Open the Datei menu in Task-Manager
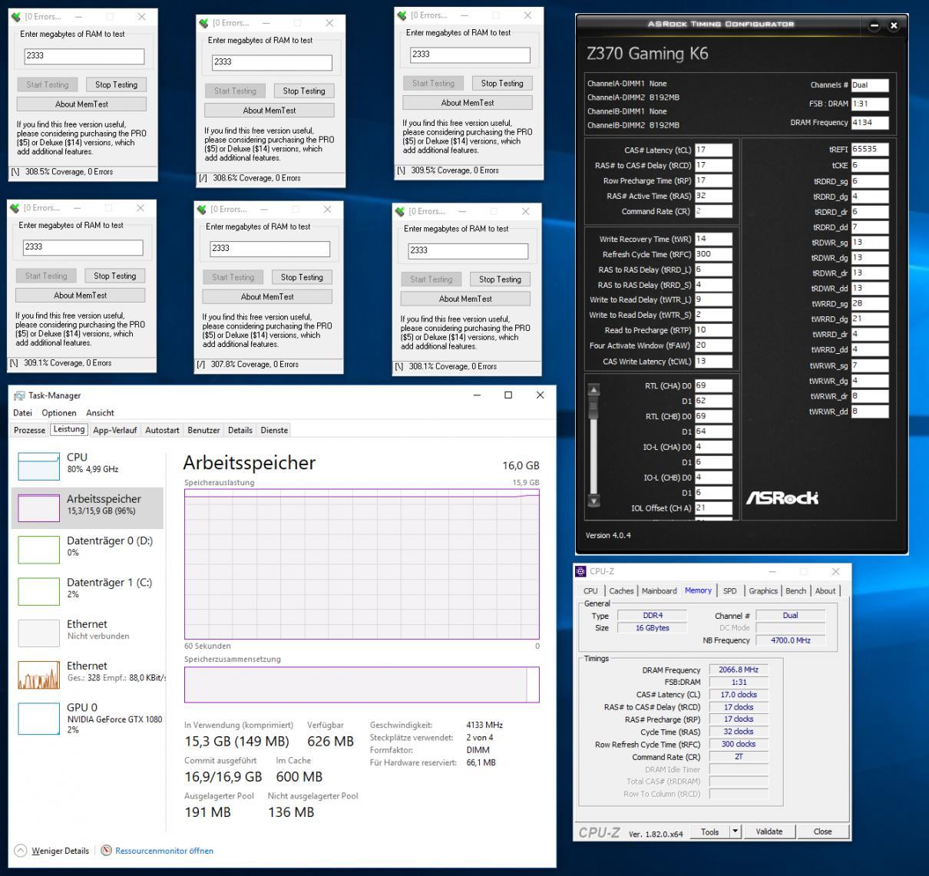The width and height of the screenshot is (929, 876). 23,412
